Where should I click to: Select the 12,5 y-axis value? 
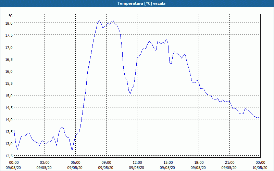[x=9, y=156]
